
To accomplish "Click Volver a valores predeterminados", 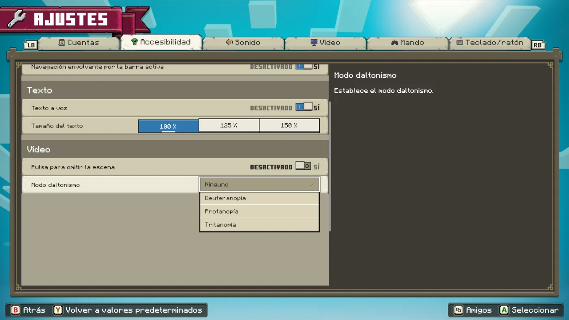I will (x=134, y=310).
